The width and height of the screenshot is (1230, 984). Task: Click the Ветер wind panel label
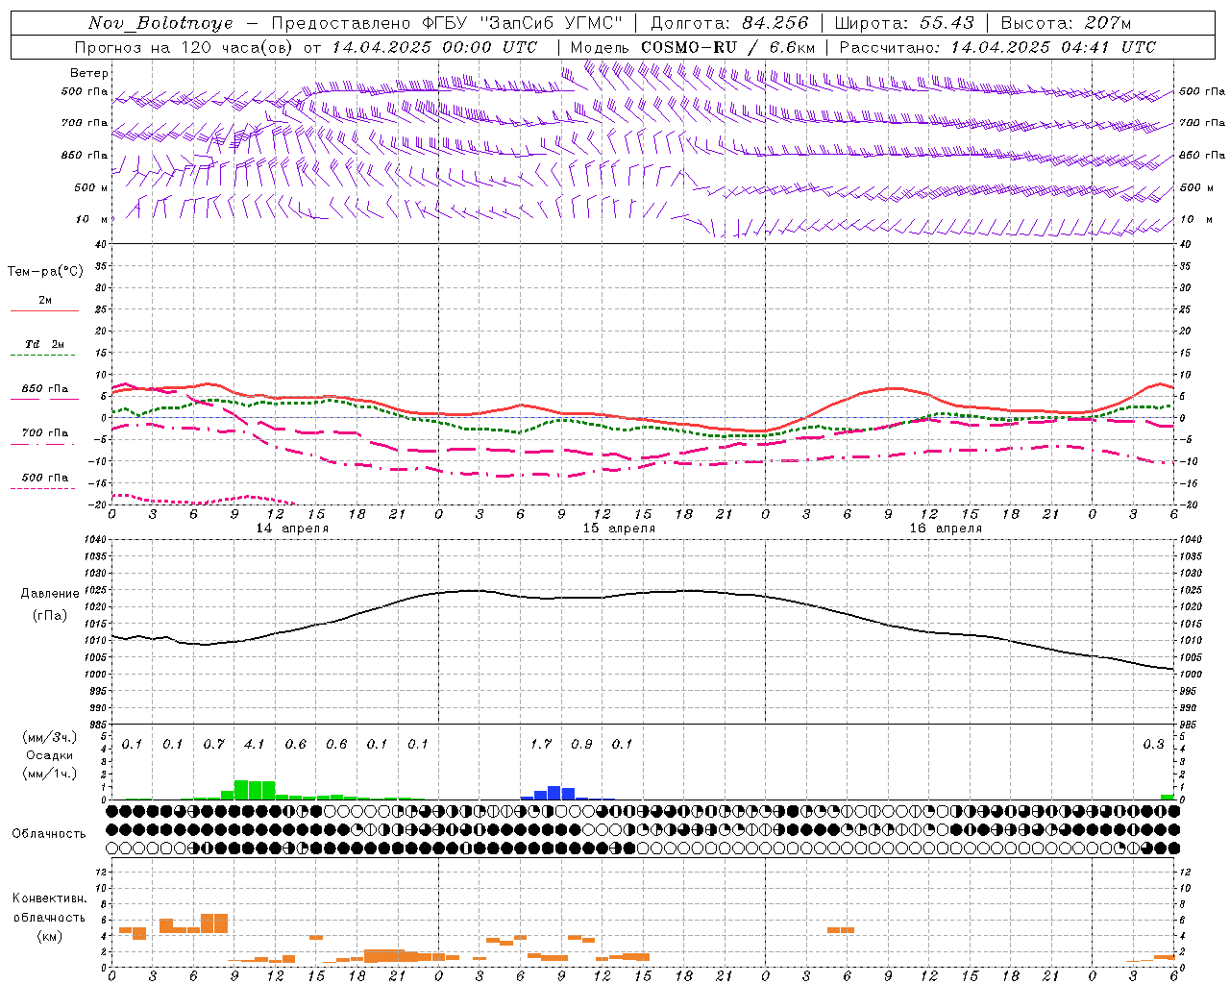pyautogui.click(x=89, y=73)
